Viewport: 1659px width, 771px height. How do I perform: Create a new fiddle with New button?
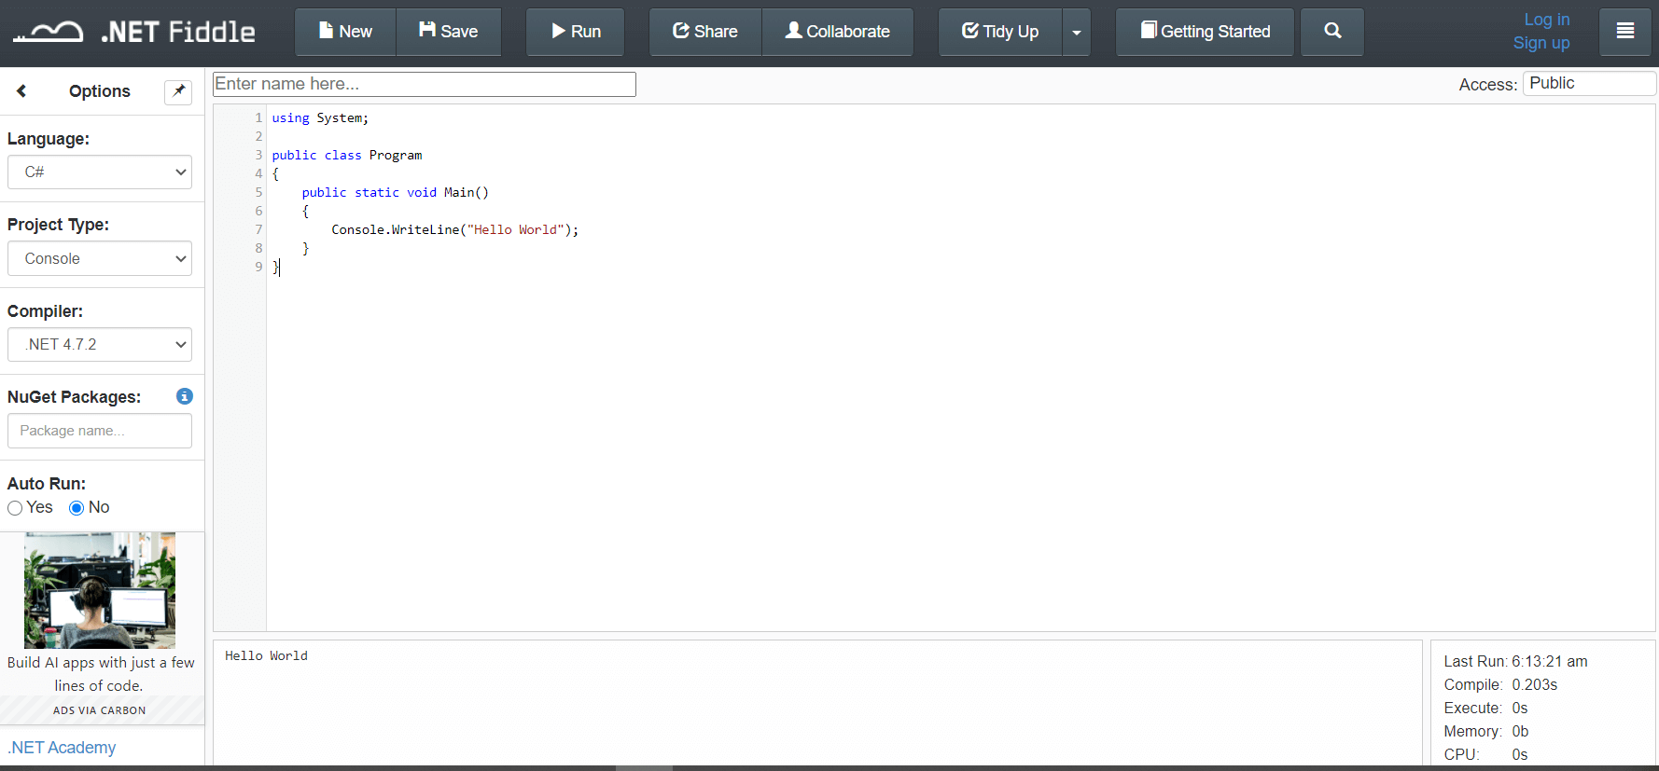coord(345,32)
